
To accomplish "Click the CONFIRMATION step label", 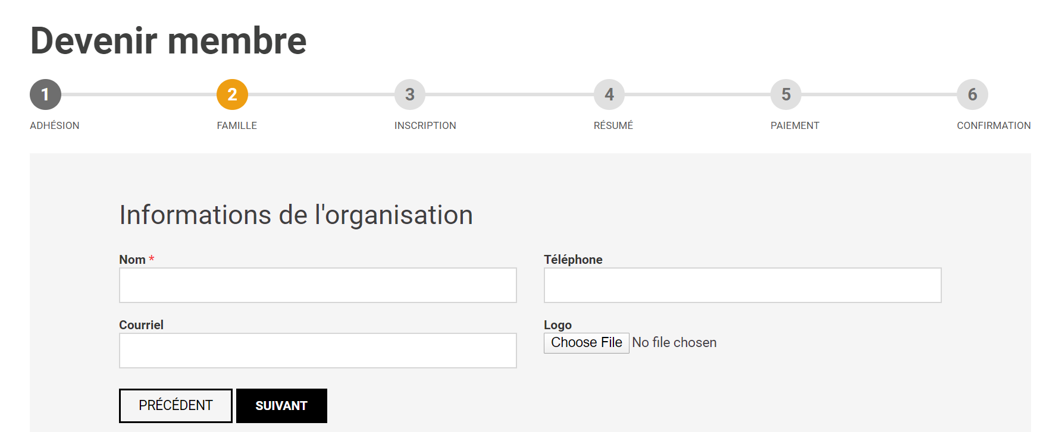I will (x=993, y=125).
